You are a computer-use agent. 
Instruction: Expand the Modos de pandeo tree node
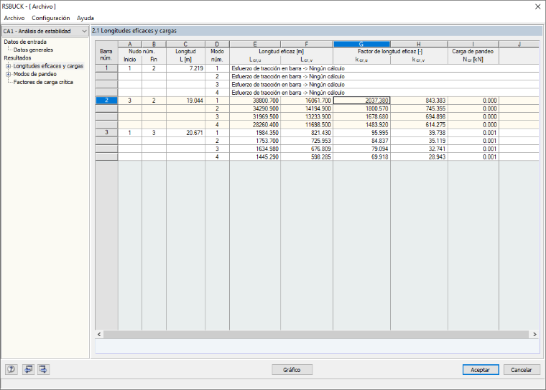point(8,74)
